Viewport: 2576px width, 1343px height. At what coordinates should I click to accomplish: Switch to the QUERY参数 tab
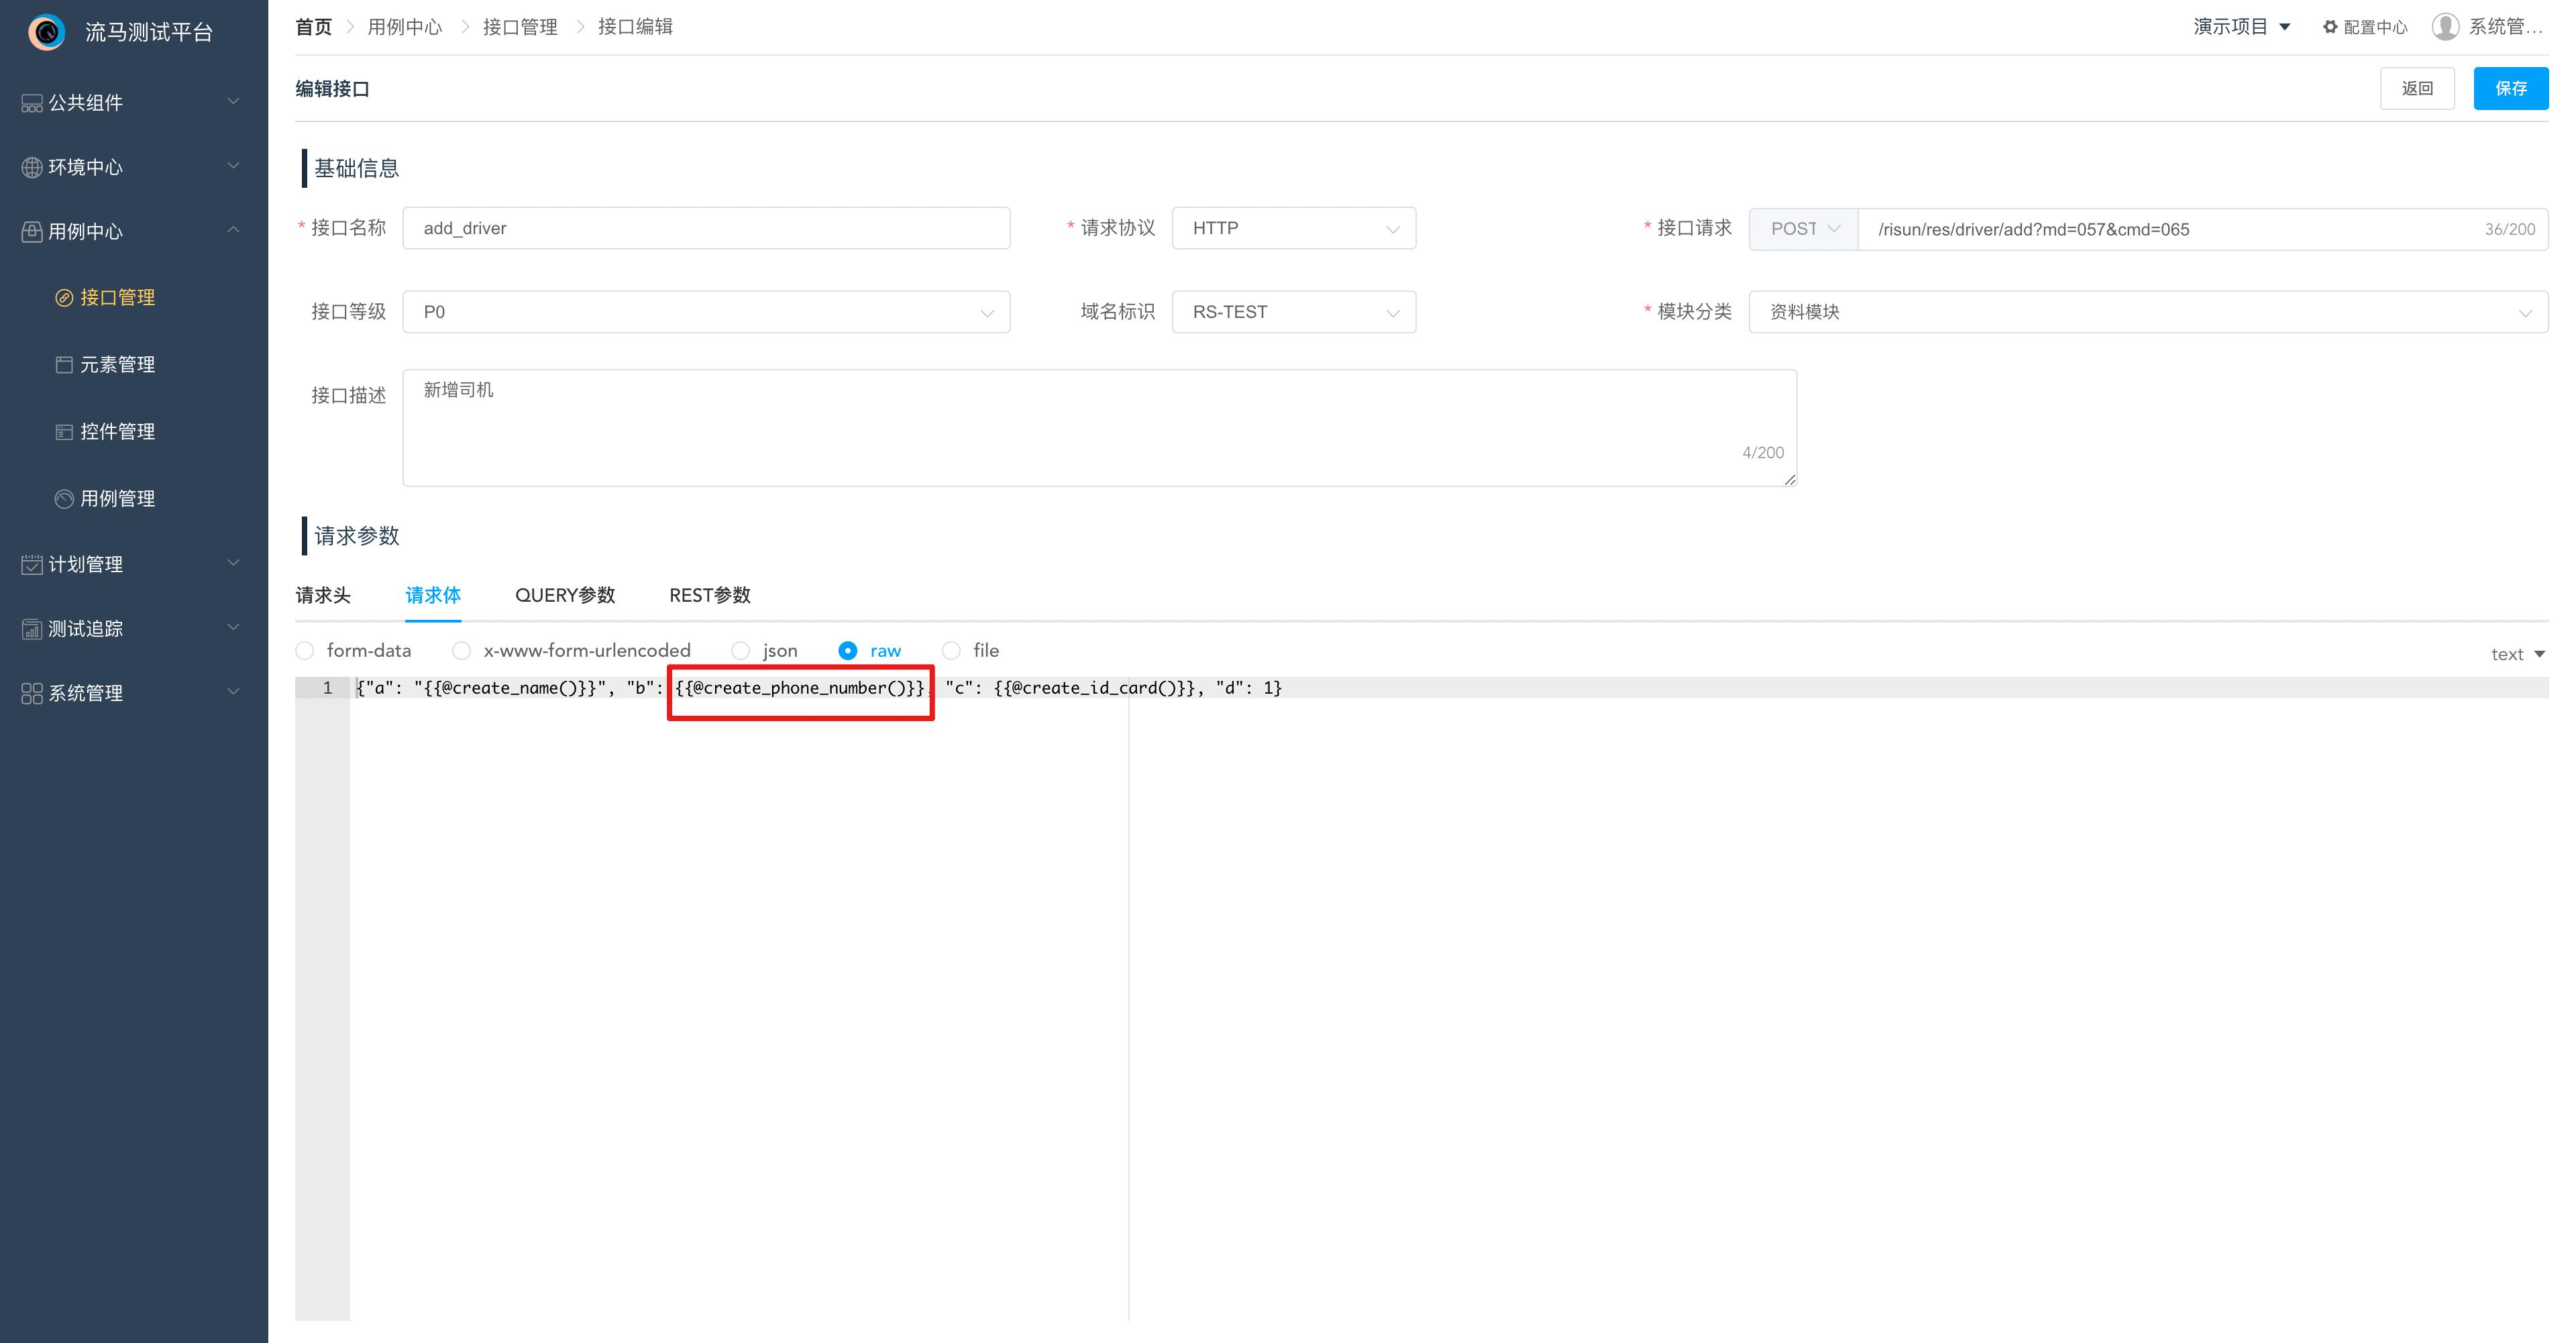tap(565, 596)
